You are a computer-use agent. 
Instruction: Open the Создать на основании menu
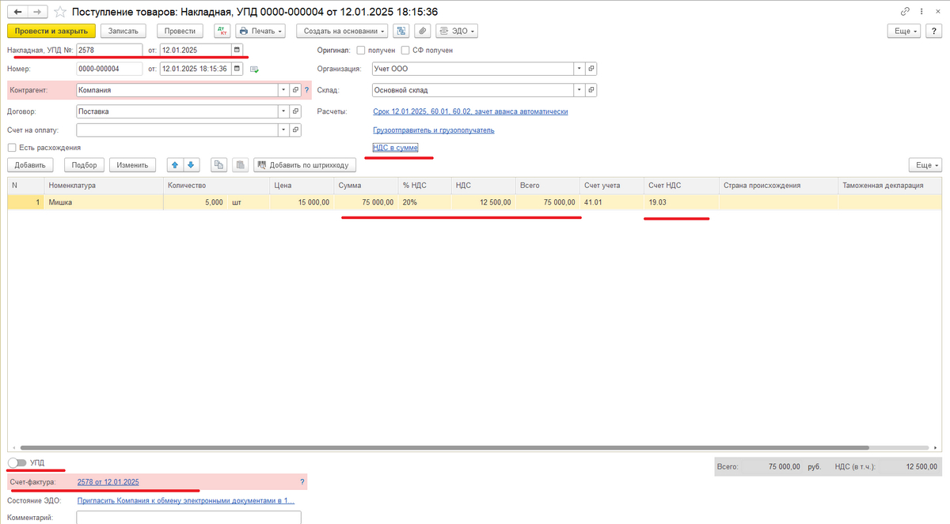pos(343,31)
